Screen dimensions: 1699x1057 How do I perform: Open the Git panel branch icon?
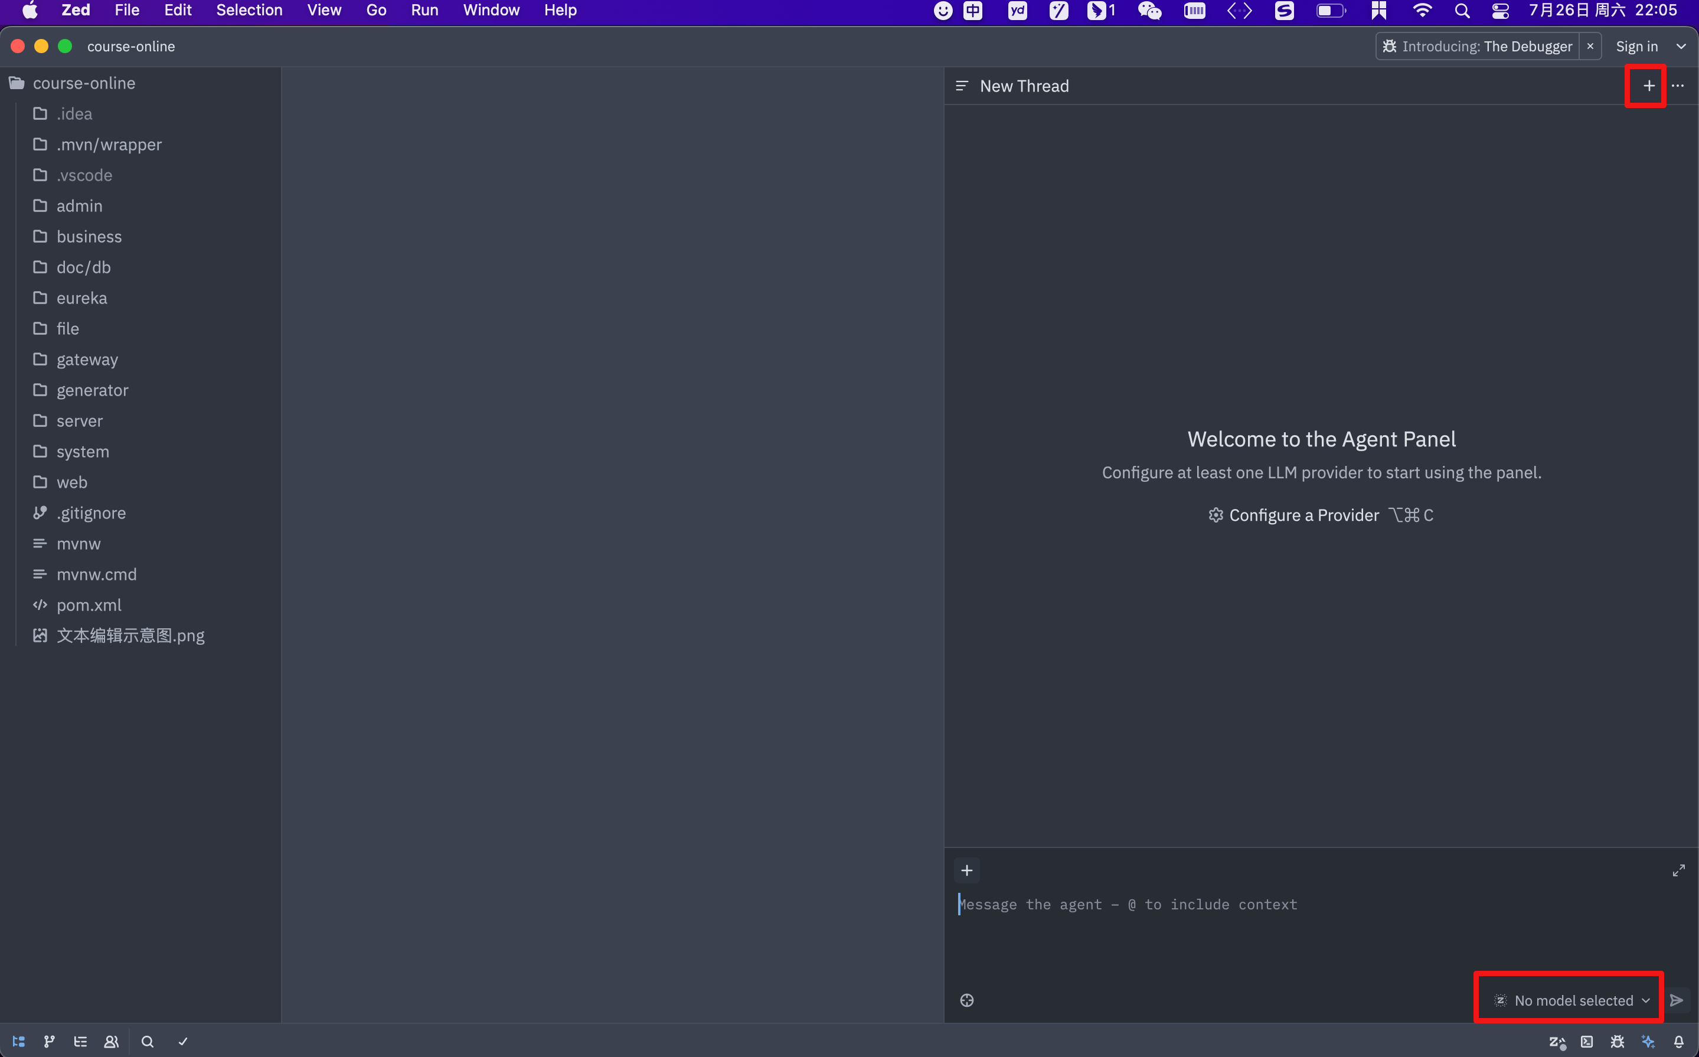(49, 1042)
